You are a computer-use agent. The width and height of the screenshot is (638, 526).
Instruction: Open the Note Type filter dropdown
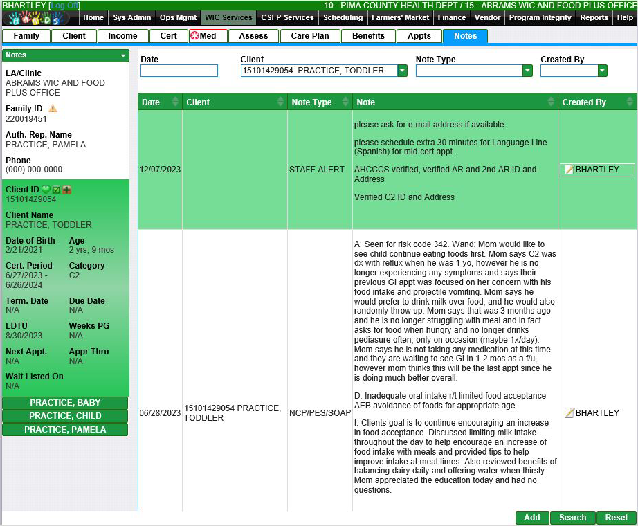tap(527, 71)
